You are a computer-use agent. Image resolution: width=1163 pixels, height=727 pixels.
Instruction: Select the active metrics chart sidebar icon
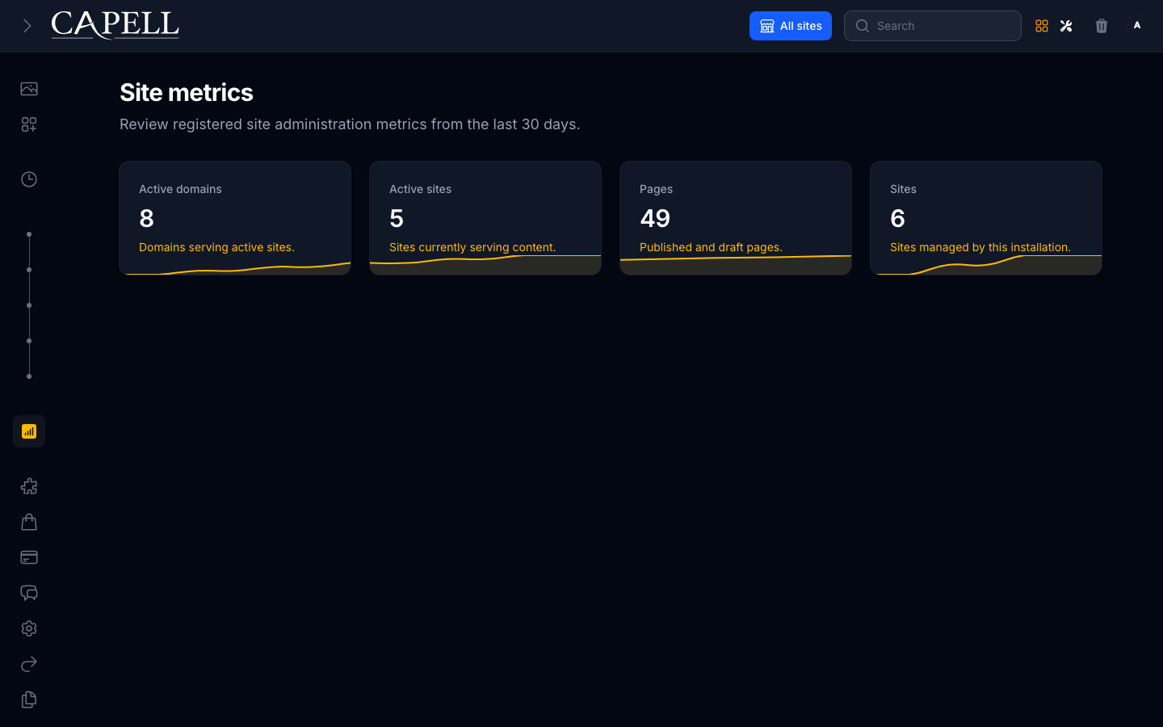pos(29,431)
